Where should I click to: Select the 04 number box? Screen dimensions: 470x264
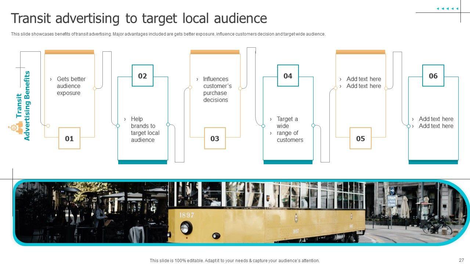288,76
